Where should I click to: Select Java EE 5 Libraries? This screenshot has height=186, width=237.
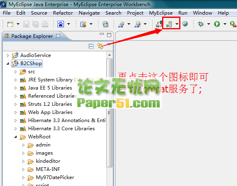[x=50, y=88]
